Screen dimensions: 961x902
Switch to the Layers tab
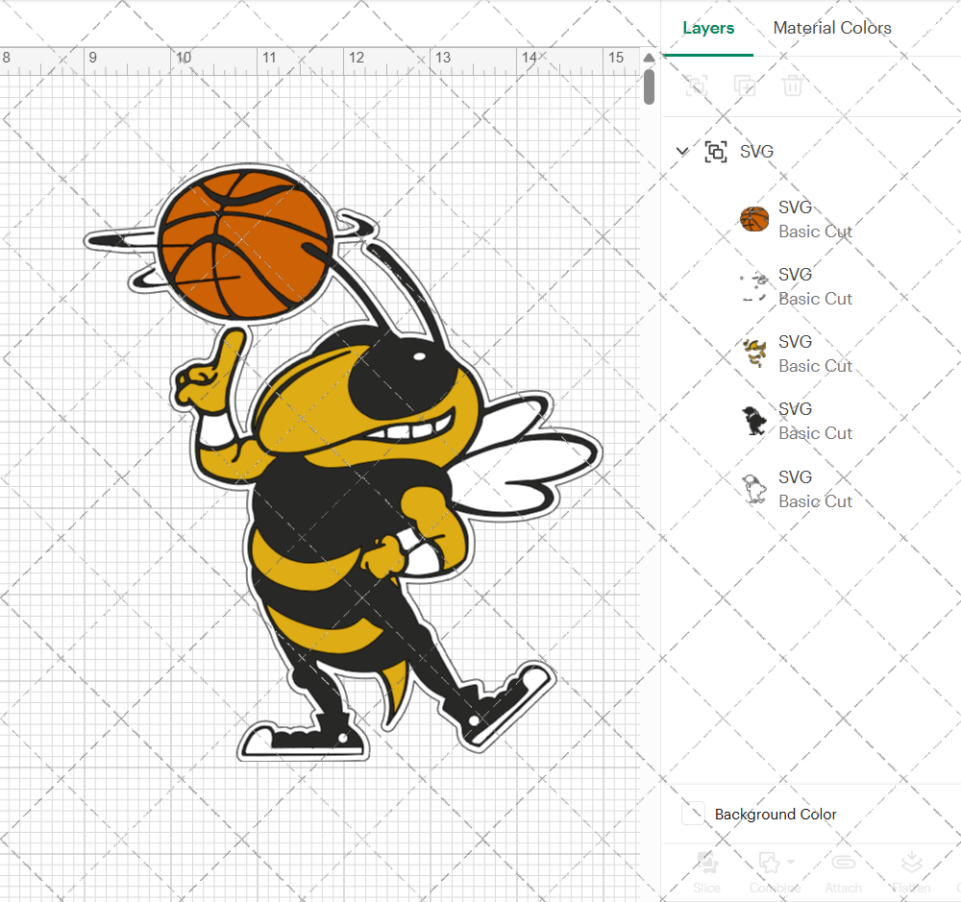(x=708, y=28)
